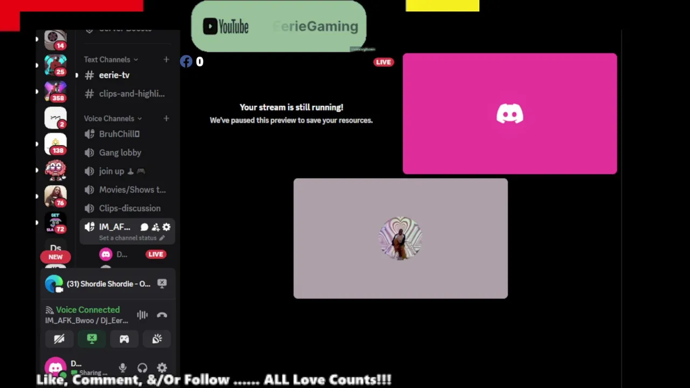690x388 pixels.
Task: Toggle noise suppression waveform icon
Action: (142, 315)
